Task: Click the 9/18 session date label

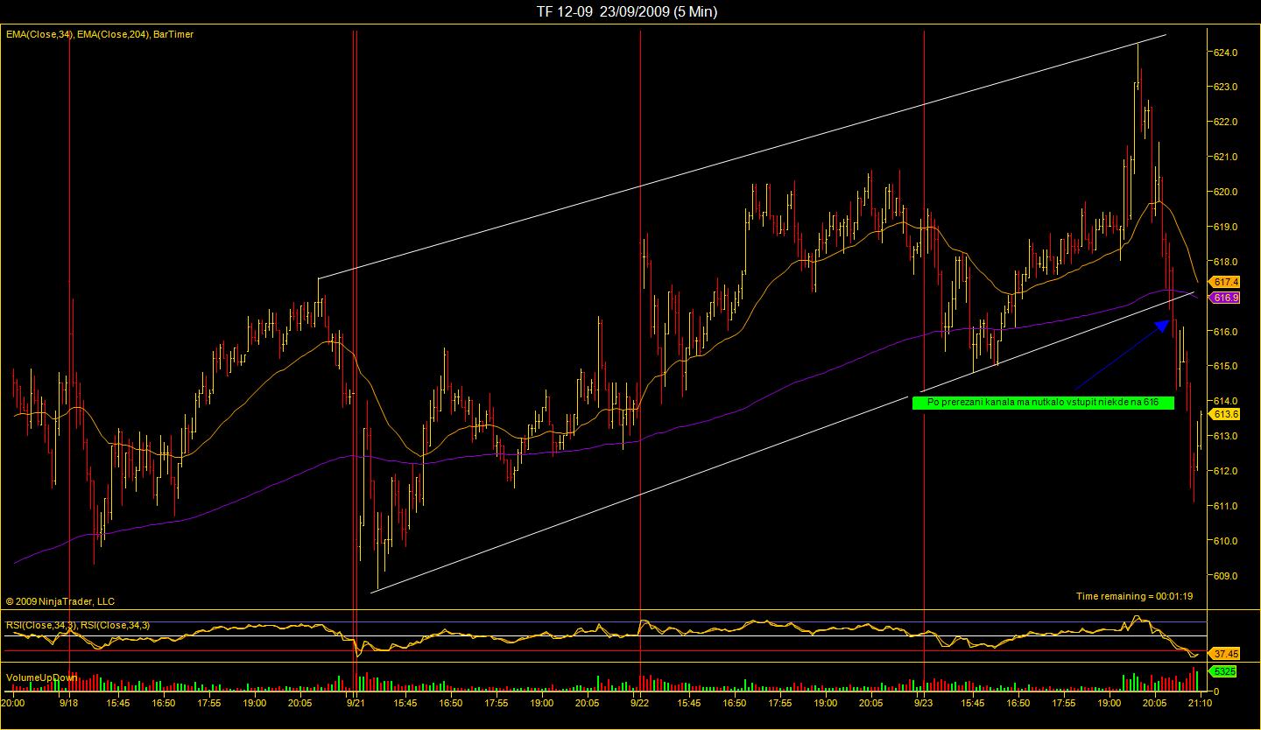Action: pos(68,702)
